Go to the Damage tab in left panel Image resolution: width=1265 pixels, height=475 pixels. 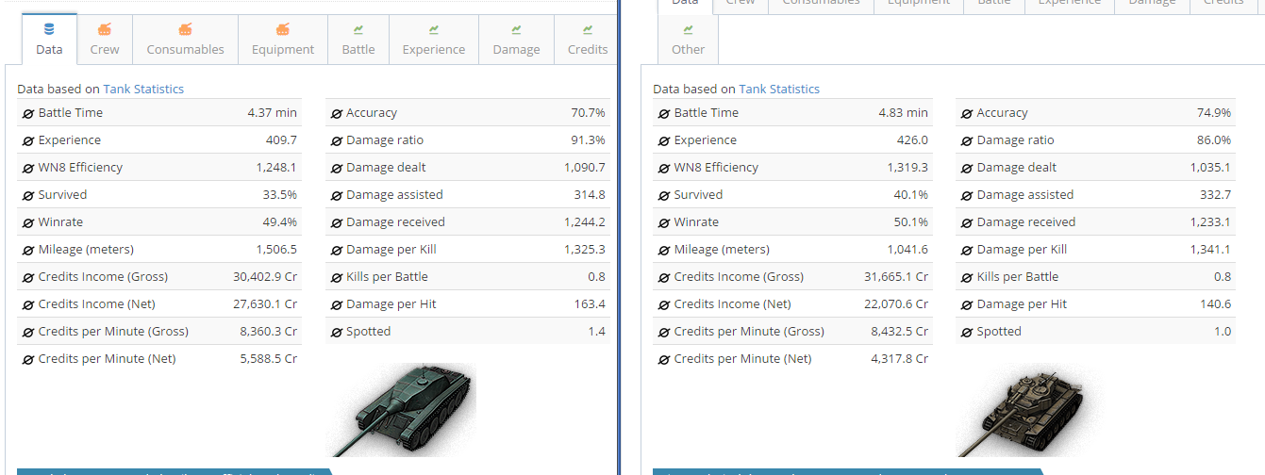(516, 49)
